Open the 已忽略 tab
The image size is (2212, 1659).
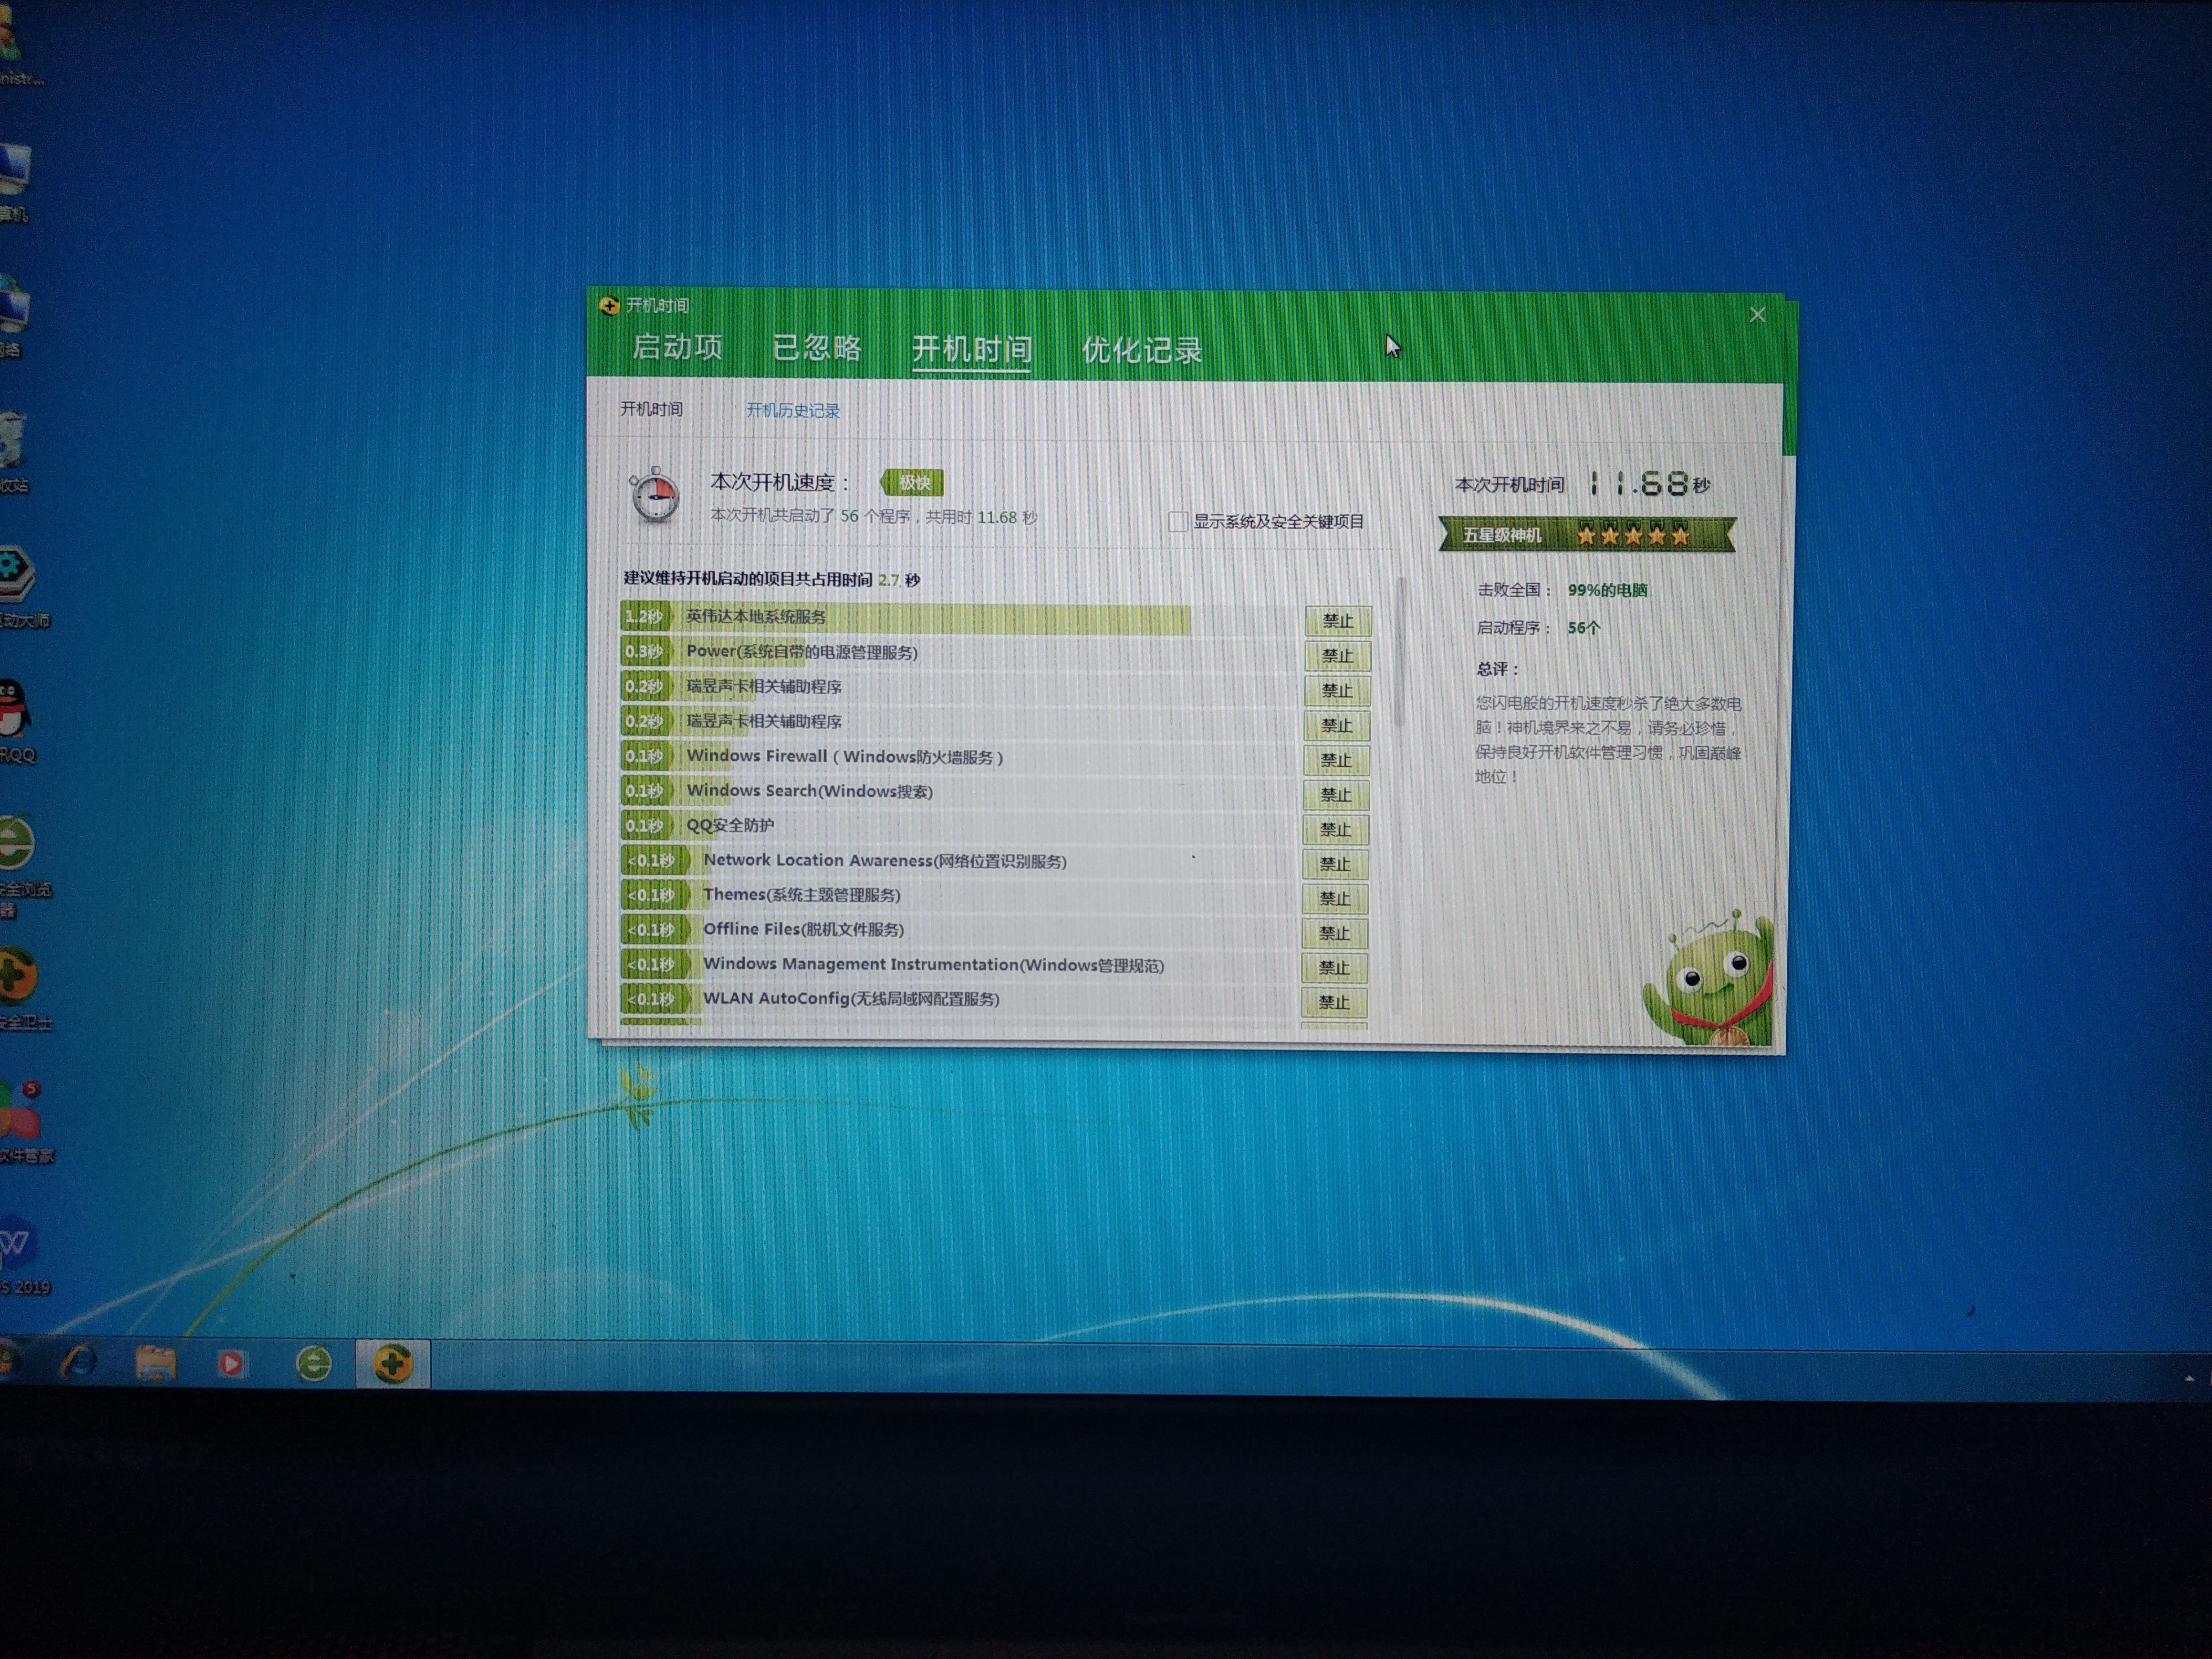tap(817, 348)
